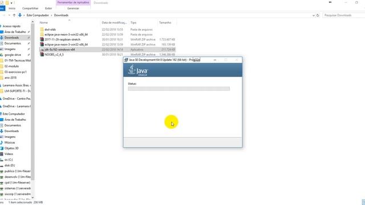Click the navigation pane scroll up arrow
This screenshot has width=365, height=205.
33,22
